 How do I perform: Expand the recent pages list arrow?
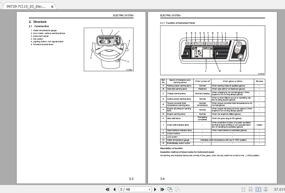coord(150,189)
